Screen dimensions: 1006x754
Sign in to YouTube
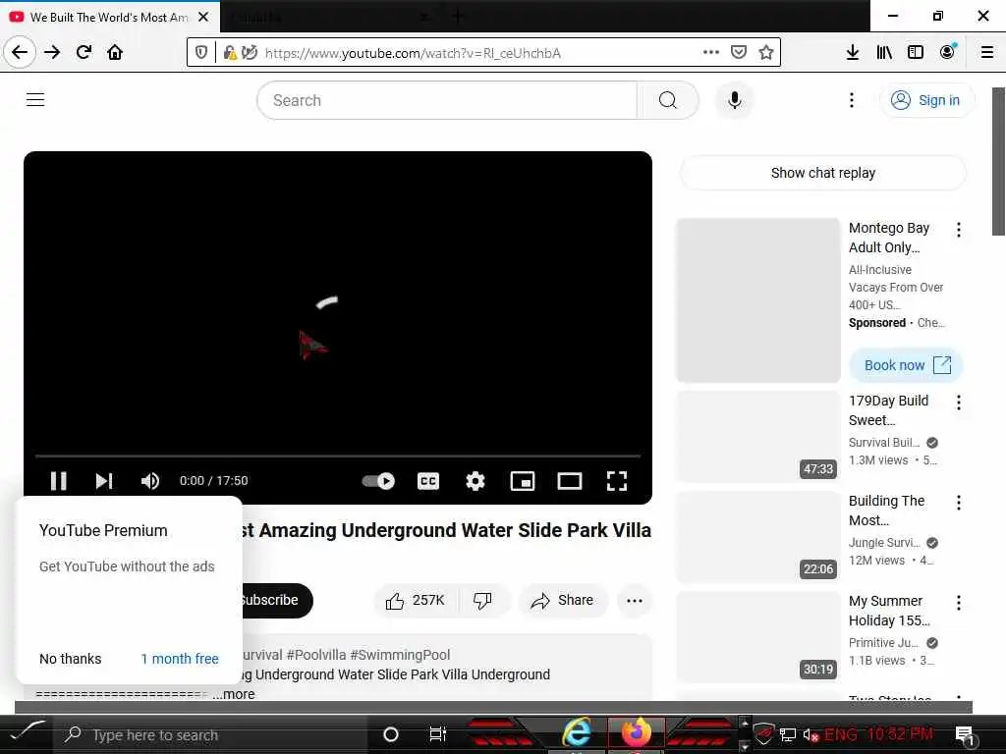(x=927, y=100)
